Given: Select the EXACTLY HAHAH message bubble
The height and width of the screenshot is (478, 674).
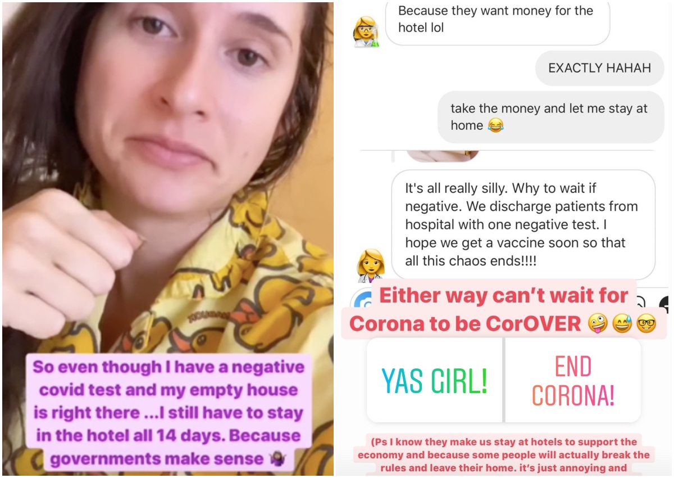Looking at the screenshot, I should (x=599, y=68).
